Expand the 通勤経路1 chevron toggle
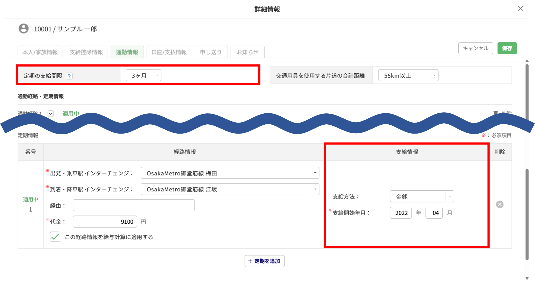This screenshot has height=281, width=535. [51, 114]
